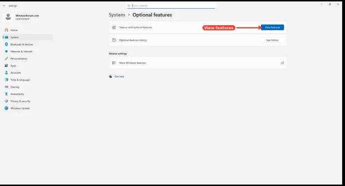Click View or edit optional features text
The image size is (345, 186).
click(x=136, y=28)
